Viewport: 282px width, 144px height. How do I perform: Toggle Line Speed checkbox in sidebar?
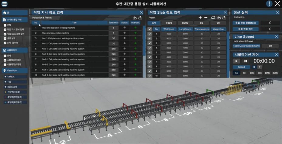[x=5, y=43]
